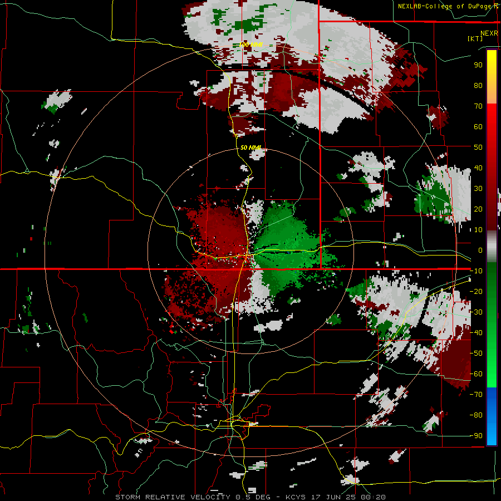Click the -50 scale value
Screen dimensions: 501x501
[476, 353]
